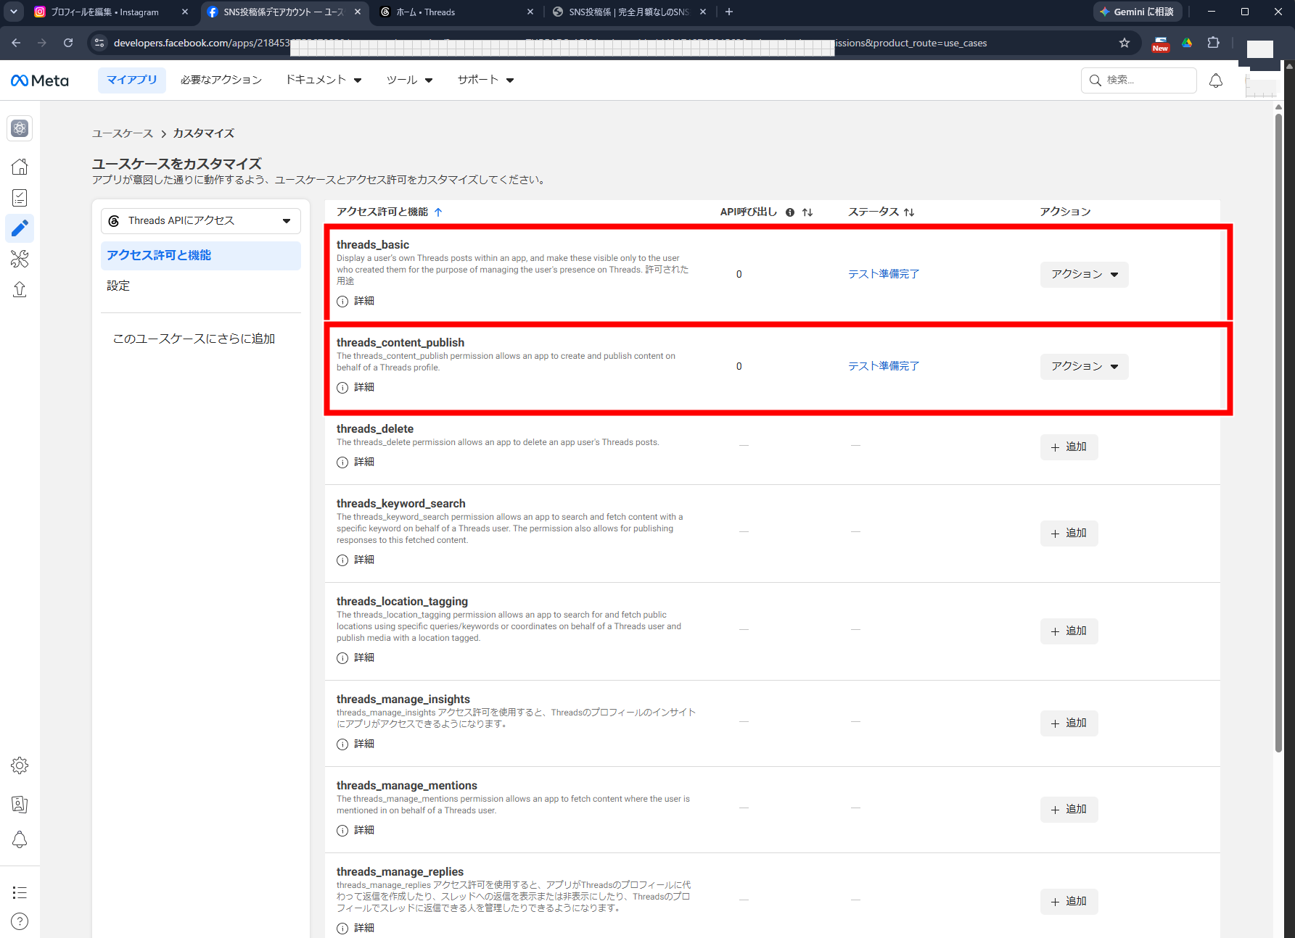Open the tools wrench sidebar icon
This screenshot has width=1295, height=938.
click(x=20, y=259)
